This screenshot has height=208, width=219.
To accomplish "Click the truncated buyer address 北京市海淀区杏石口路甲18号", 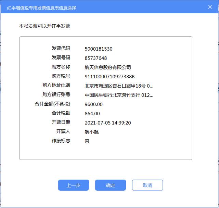I will click(119, 86).
